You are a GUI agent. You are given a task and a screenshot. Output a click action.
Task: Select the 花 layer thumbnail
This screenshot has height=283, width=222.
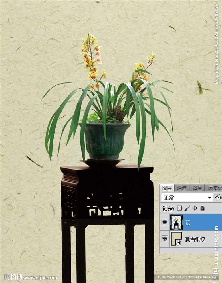tap(176, 222)
